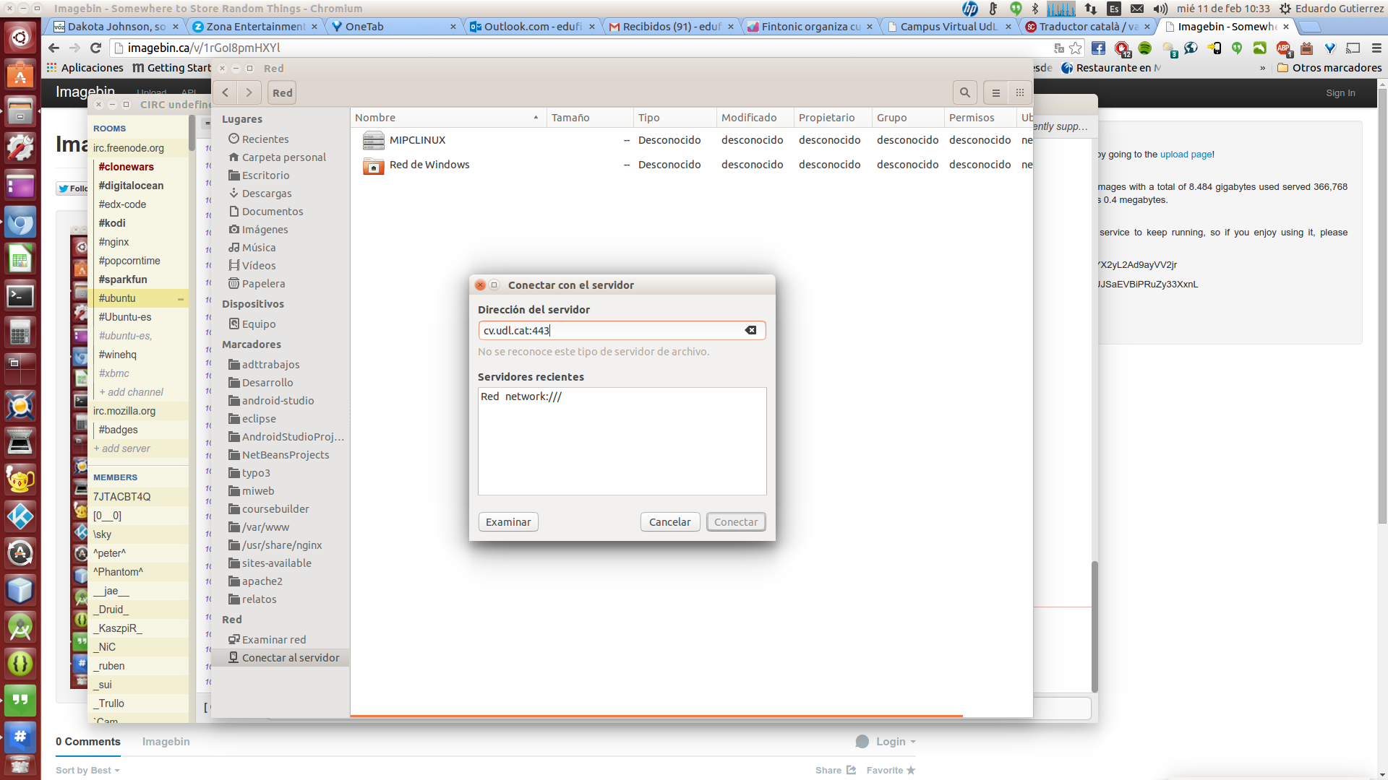Click add server in CIRC rooms
The height and width of the screenshot is (780, 1388).
pos(121,448)
